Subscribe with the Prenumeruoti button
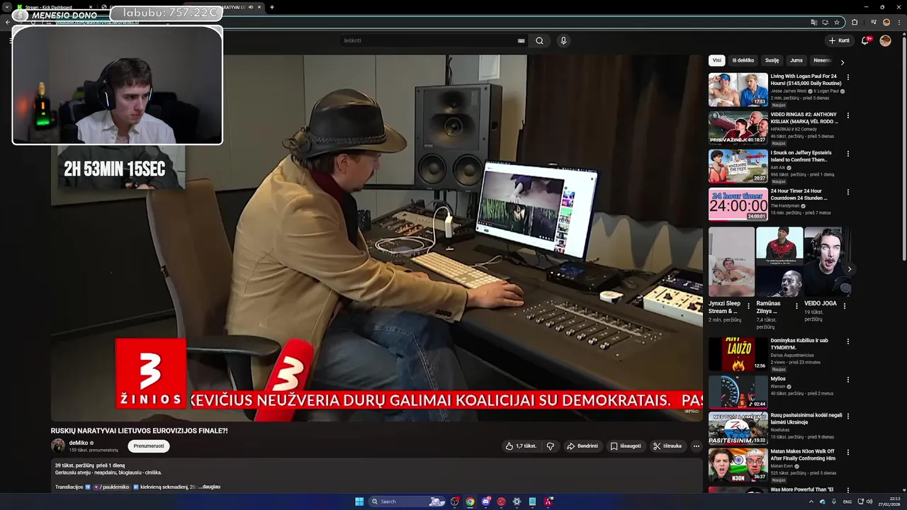 [149, 446]
